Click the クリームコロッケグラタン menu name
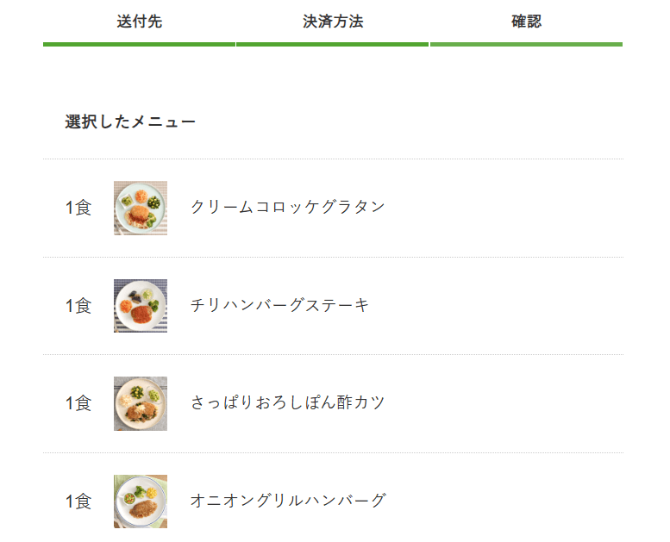The width and height of the screenshot is (670, 542). click(x=287, y=207)
